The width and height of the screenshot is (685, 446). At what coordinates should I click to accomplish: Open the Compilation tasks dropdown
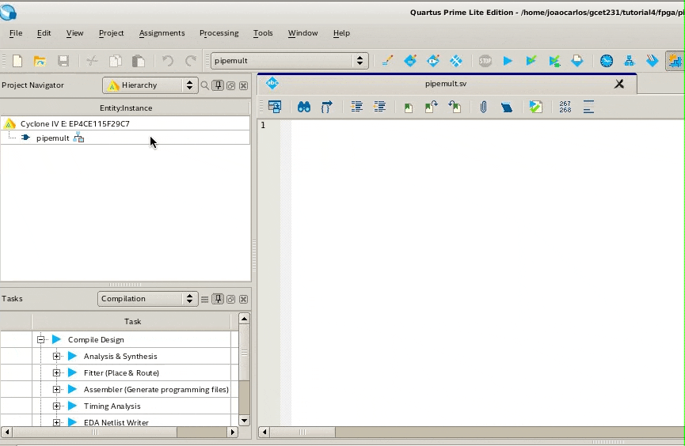coord(147,299)
